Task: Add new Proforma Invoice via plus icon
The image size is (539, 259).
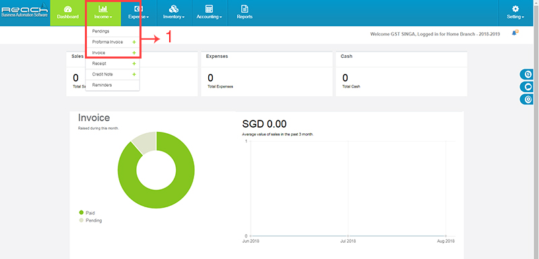Action: pos(134,42)
